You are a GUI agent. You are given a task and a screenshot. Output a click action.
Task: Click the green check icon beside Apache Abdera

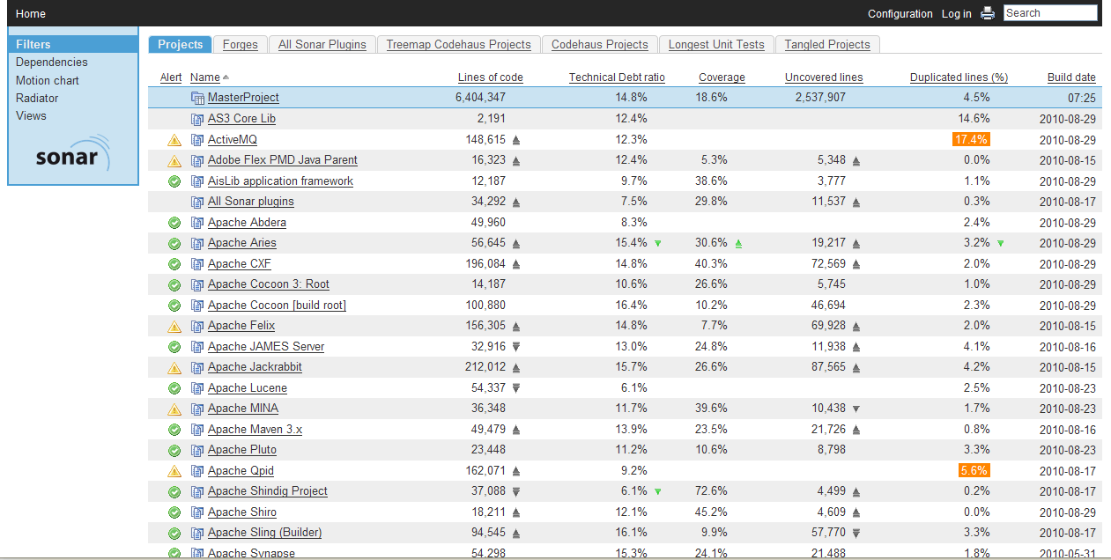[x=174, y=223]
